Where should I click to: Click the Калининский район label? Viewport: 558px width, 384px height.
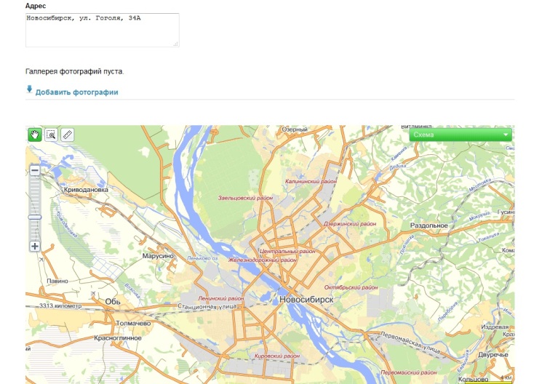[x=311, y=182]
